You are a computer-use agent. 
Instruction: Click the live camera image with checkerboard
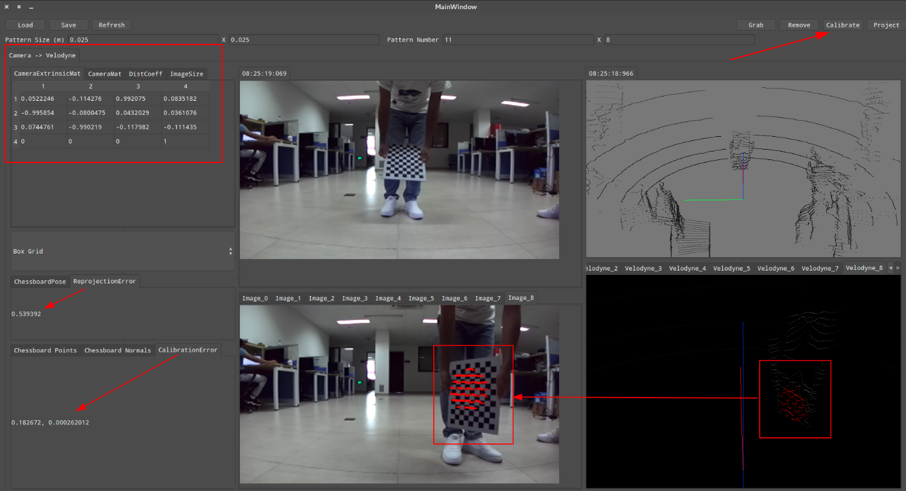399,170
